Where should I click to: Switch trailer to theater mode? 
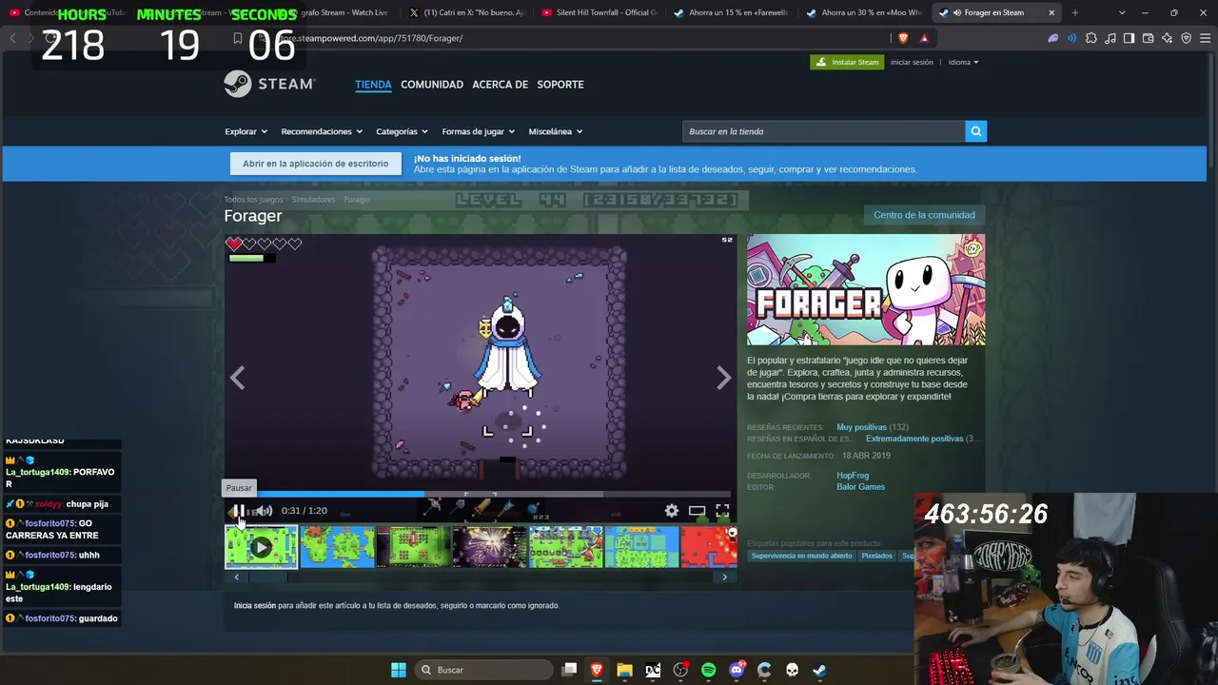[x=697, y=511]
